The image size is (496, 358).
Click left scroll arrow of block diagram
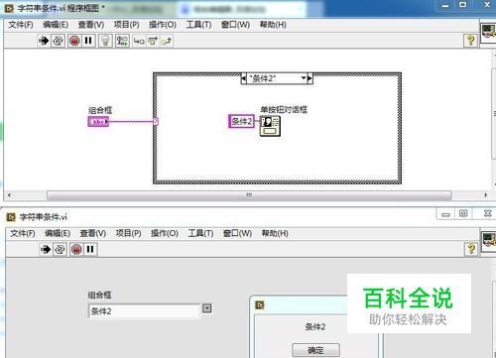point(9,195)
